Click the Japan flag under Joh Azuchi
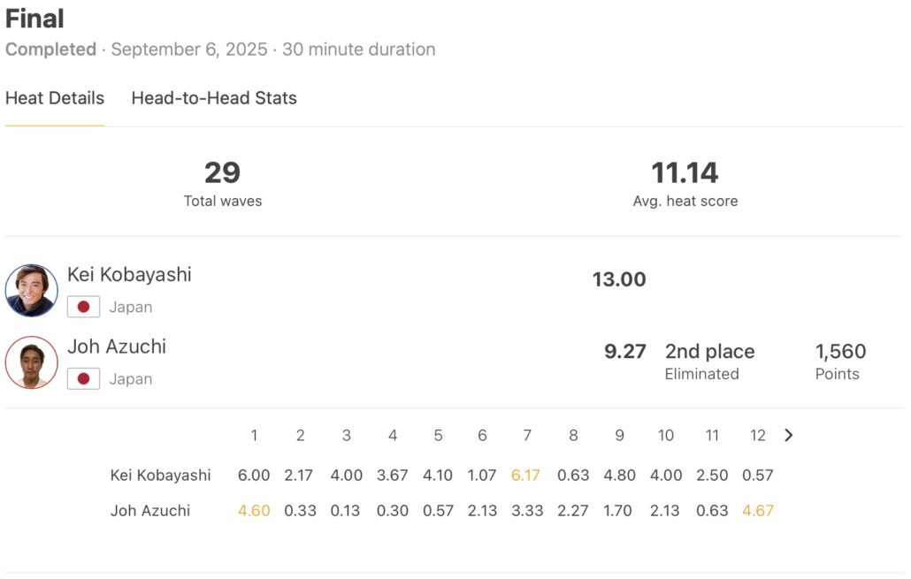This screenshot has width=911, height=579. pos(83,379)
